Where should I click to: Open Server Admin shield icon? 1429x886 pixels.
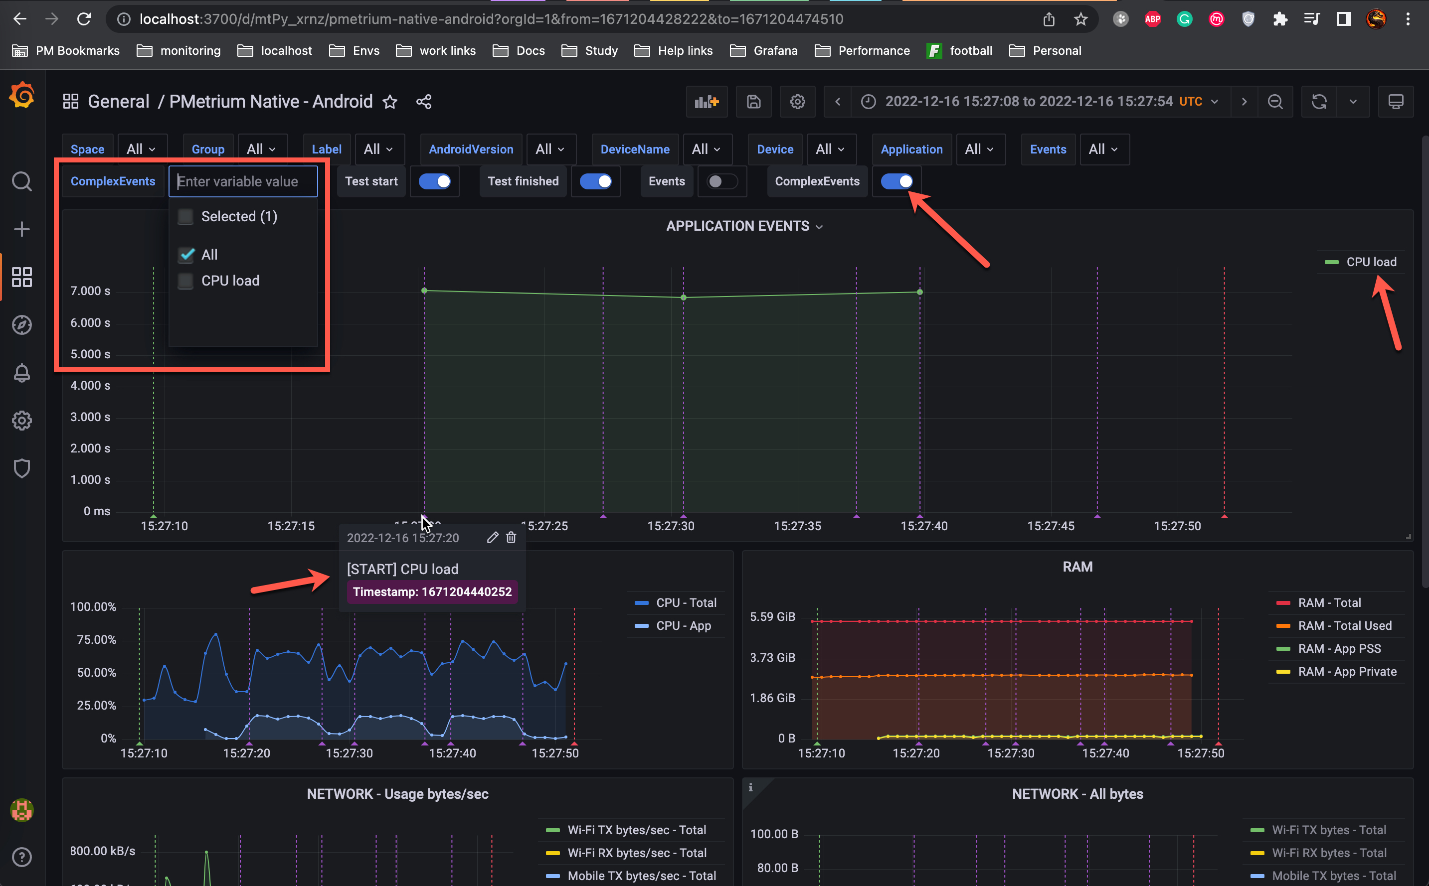coord(21,468)
